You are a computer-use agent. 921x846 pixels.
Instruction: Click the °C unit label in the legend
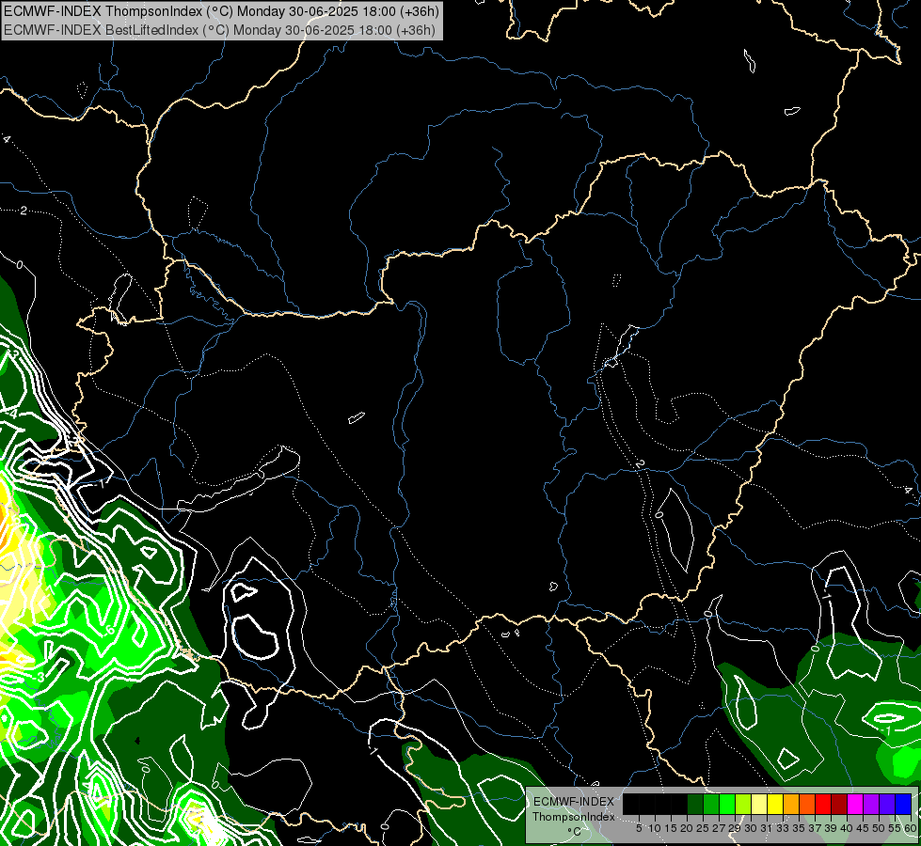point(575,831)
